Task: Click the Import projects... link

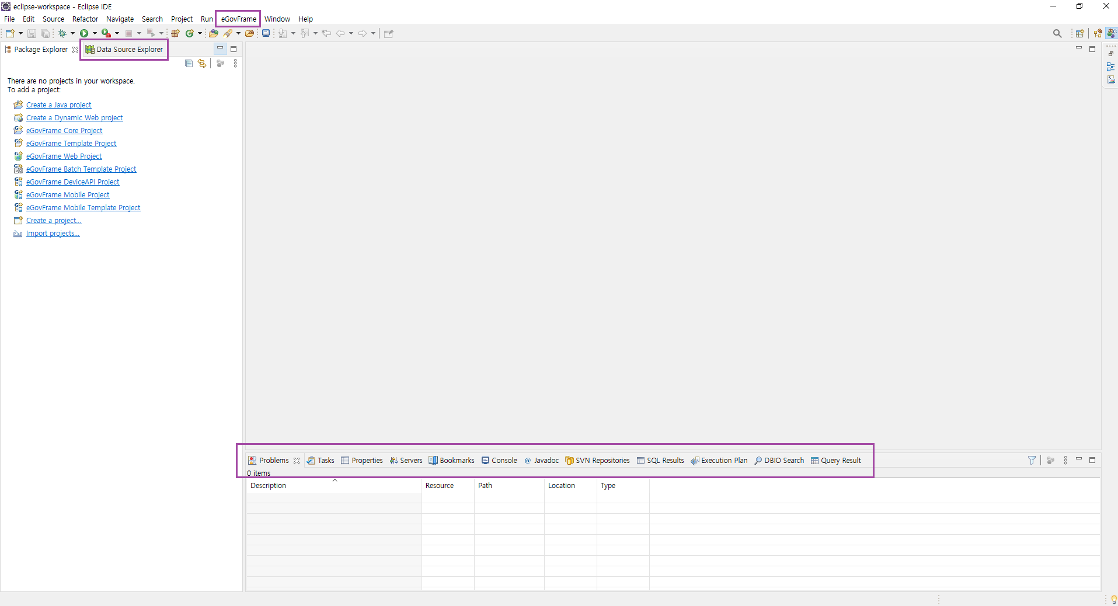Action: click(53, 234)
